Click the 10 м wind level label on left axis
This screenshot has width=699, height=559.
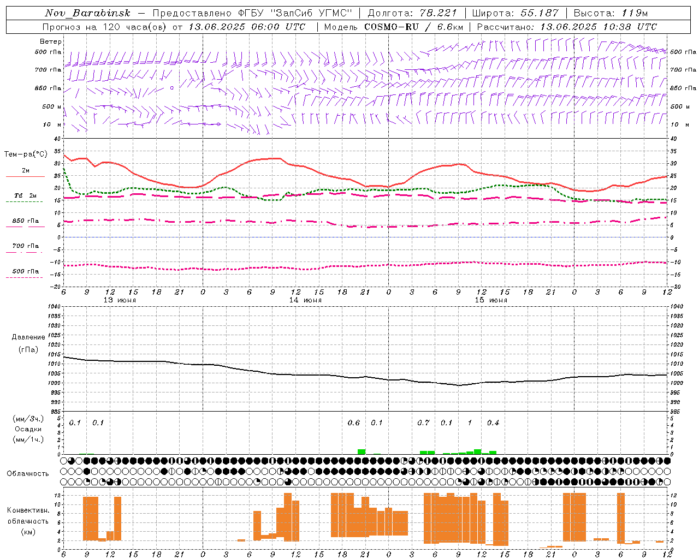pos(52,125)
